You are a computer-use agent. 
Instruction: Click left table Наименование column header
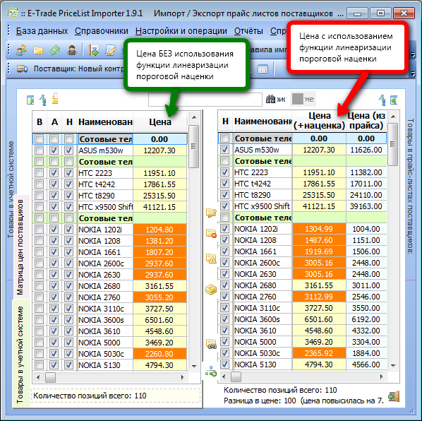coord(105,121)
